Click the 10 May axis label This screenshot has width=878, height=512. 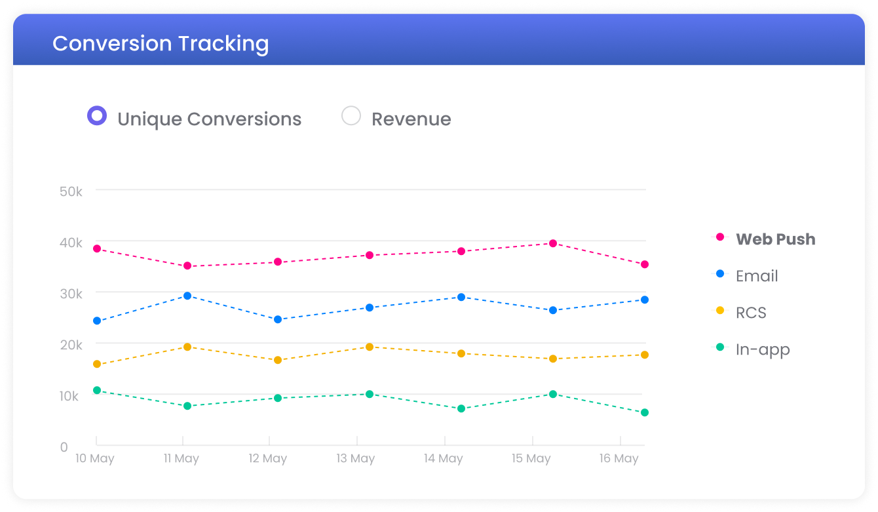(x=94, y=458)
